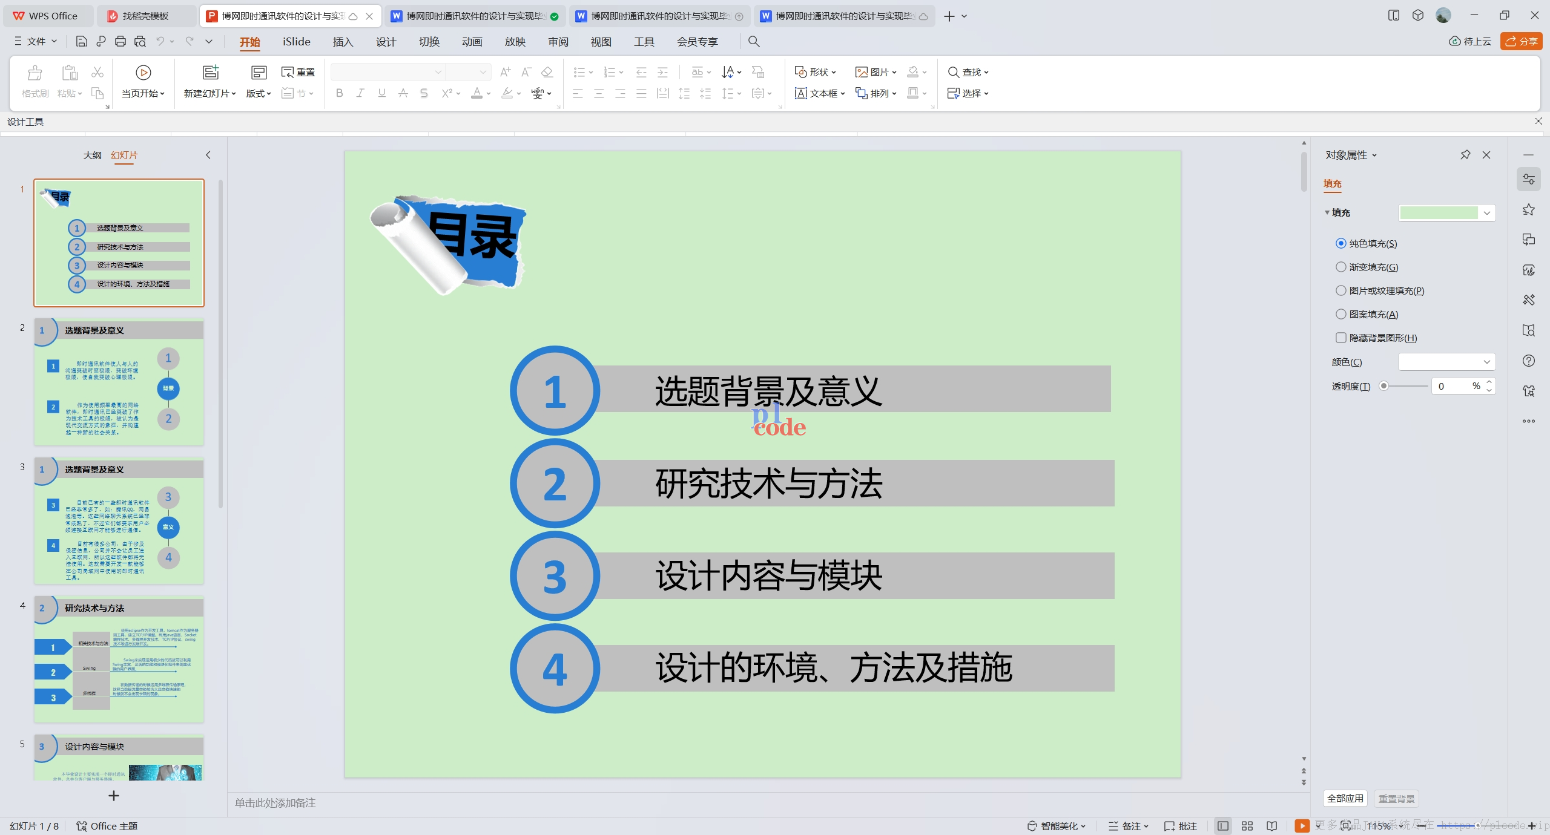
Task: Click the Print icon
Action: click(120, 41)
